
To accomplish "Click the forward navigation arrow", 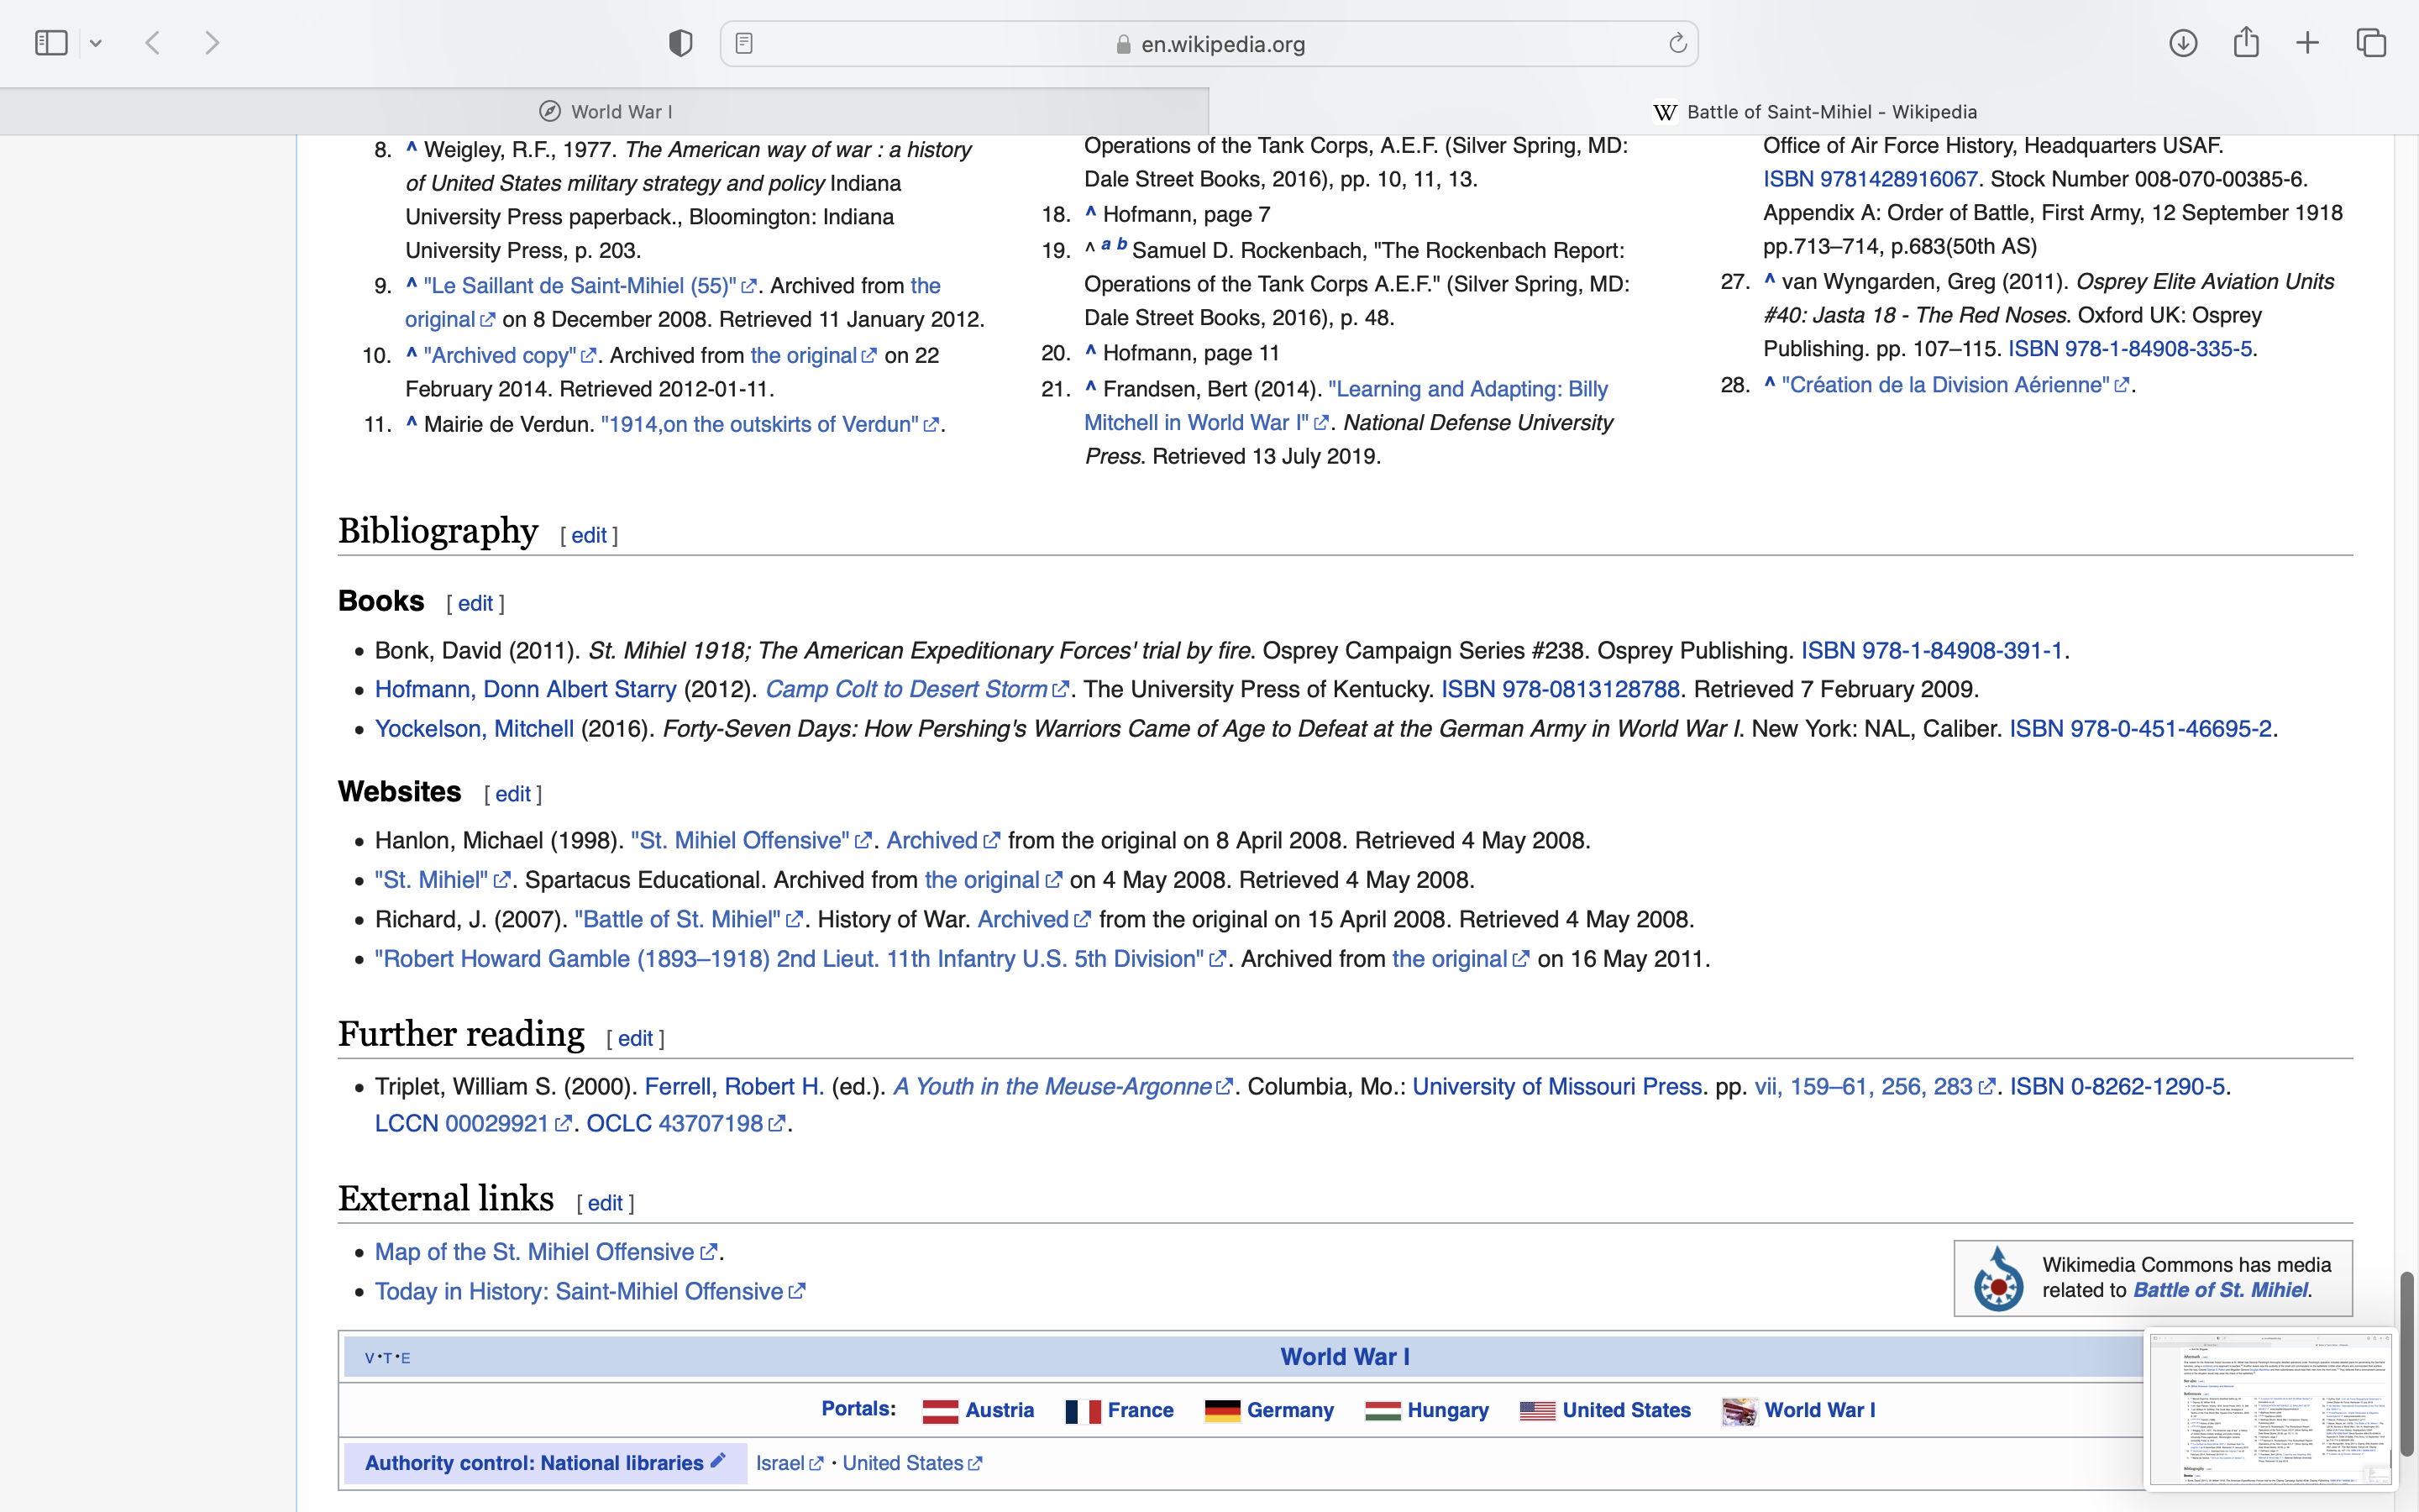I will (x=212, y=43).
